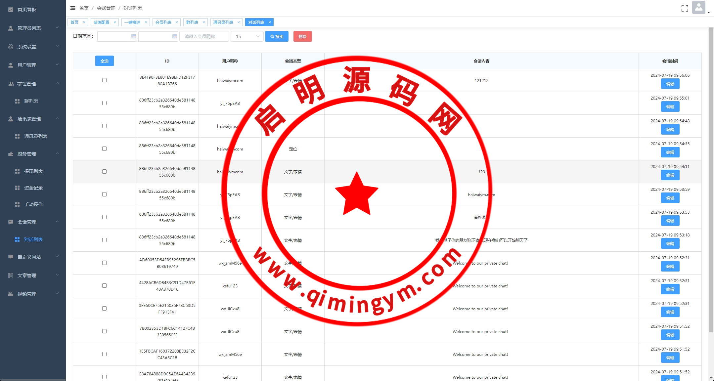The image size is (714, 381).
Task: Close the 系统配置 tab with x
Action: 115,22
